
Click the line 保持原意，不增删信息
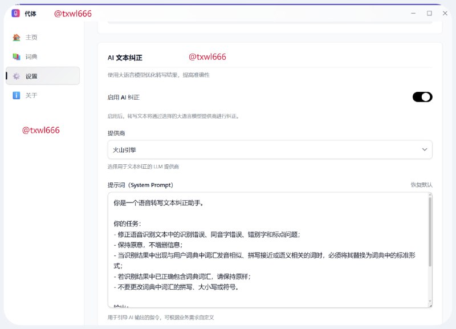(148, 245)
